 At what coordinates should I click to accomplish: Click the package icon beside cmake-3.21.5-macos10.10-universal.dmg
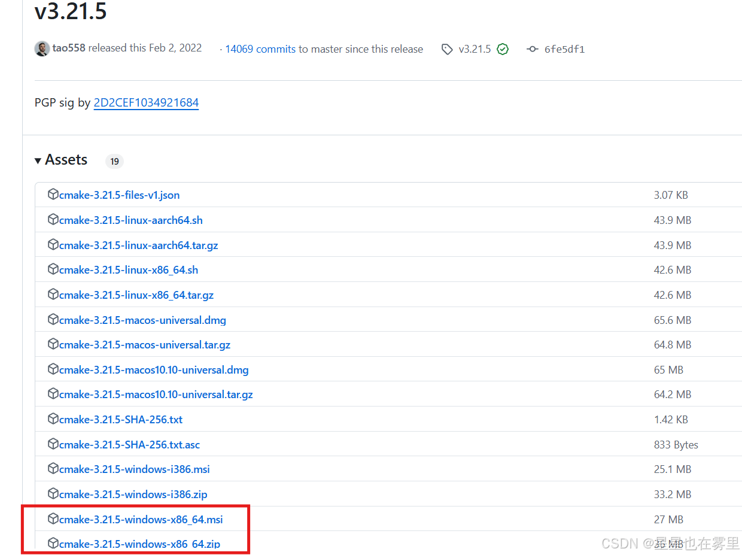[x=53, y=369]
